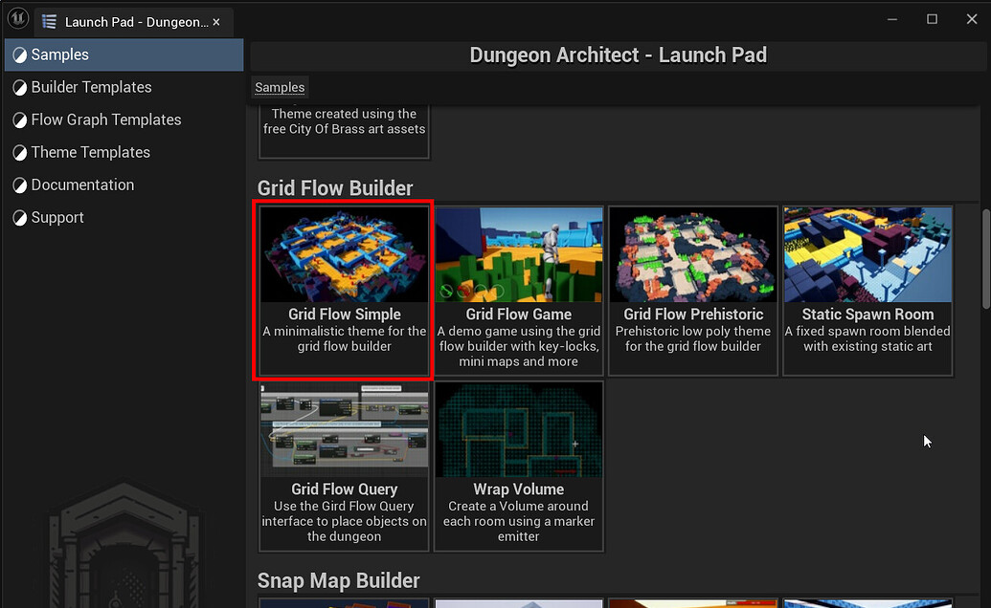The image size is (991, 608).
Task: Open the Documentation page
Action: point(83,185)
